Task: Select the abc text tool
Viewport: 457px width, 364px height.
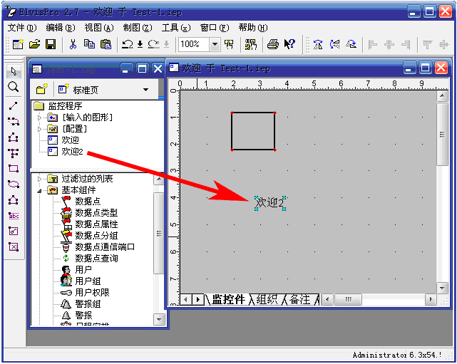Action: tap(13, 216)
